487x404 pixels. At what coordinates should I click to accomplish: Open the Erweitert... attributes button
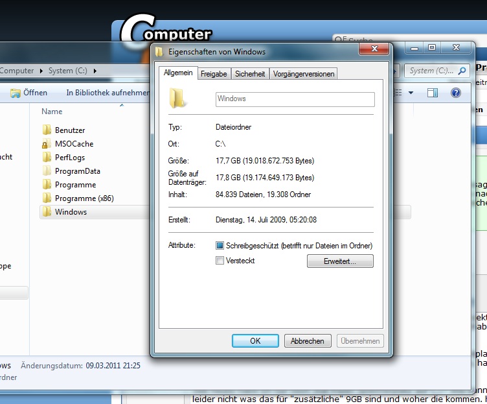point(340,261)
